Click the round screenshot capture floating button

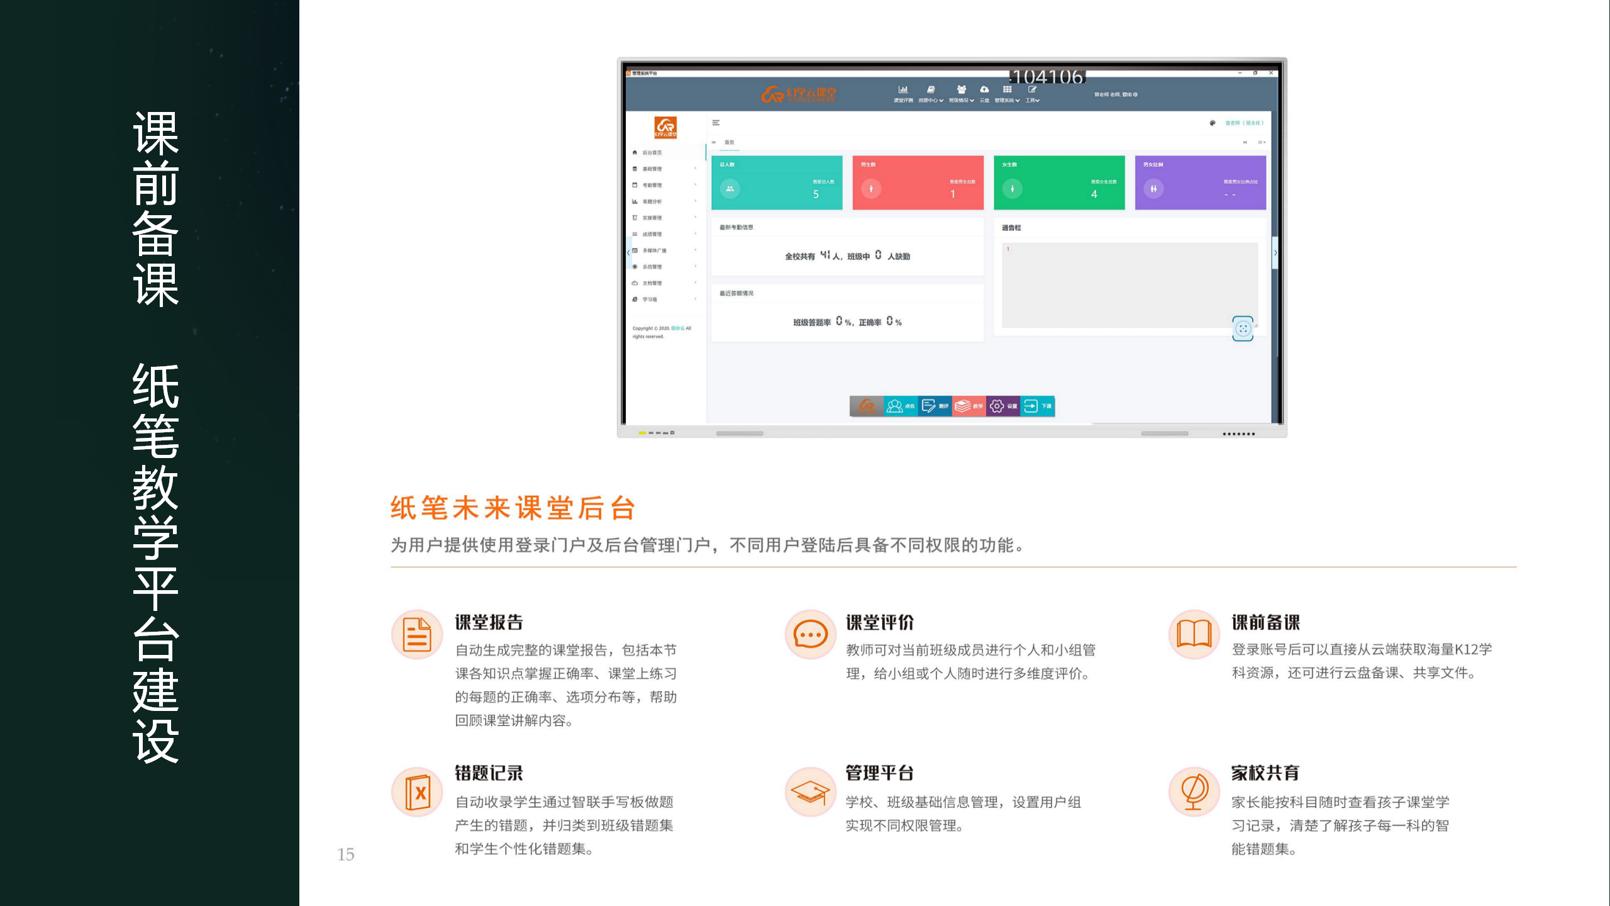point(1243,328)
